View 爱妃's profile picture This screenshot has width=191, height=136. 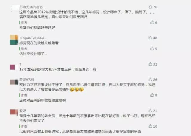(14, 112)
